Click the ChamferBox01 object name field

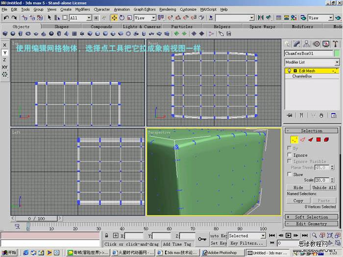point(308,53)
